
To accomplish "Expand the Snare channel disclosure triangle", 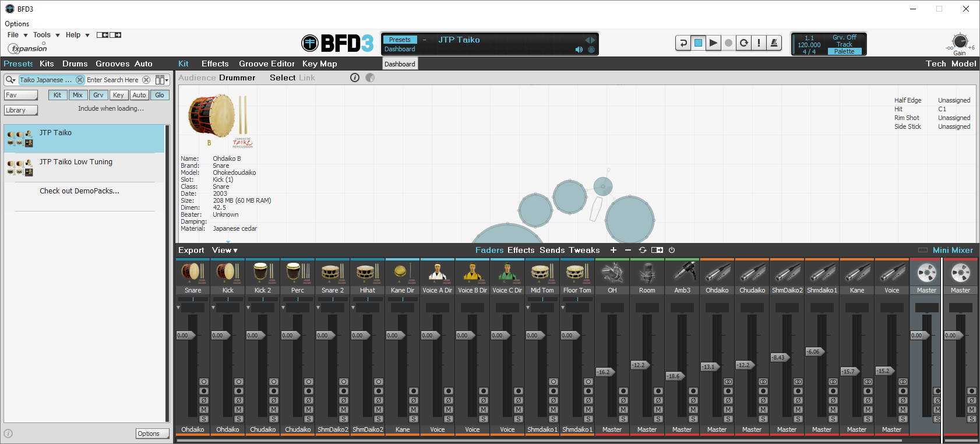I will pos(179,307).
